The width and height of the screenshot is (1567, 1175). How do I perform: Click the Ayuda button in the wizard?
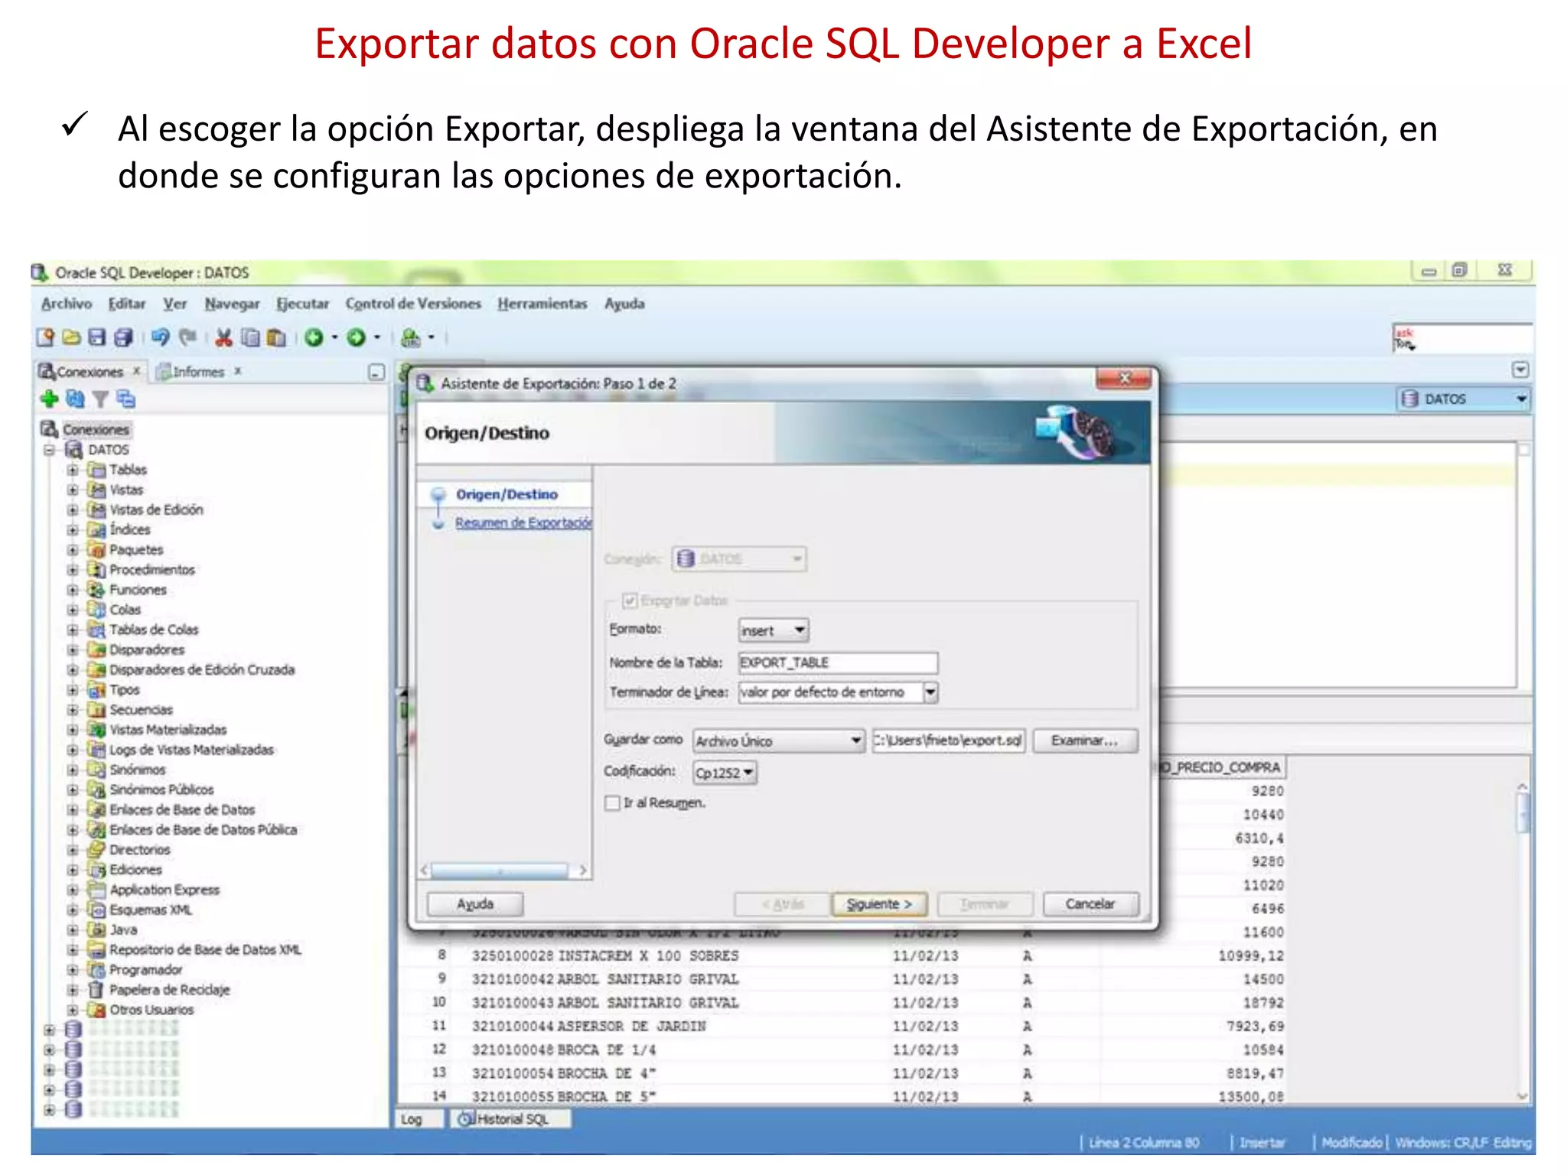pos(475,904)
